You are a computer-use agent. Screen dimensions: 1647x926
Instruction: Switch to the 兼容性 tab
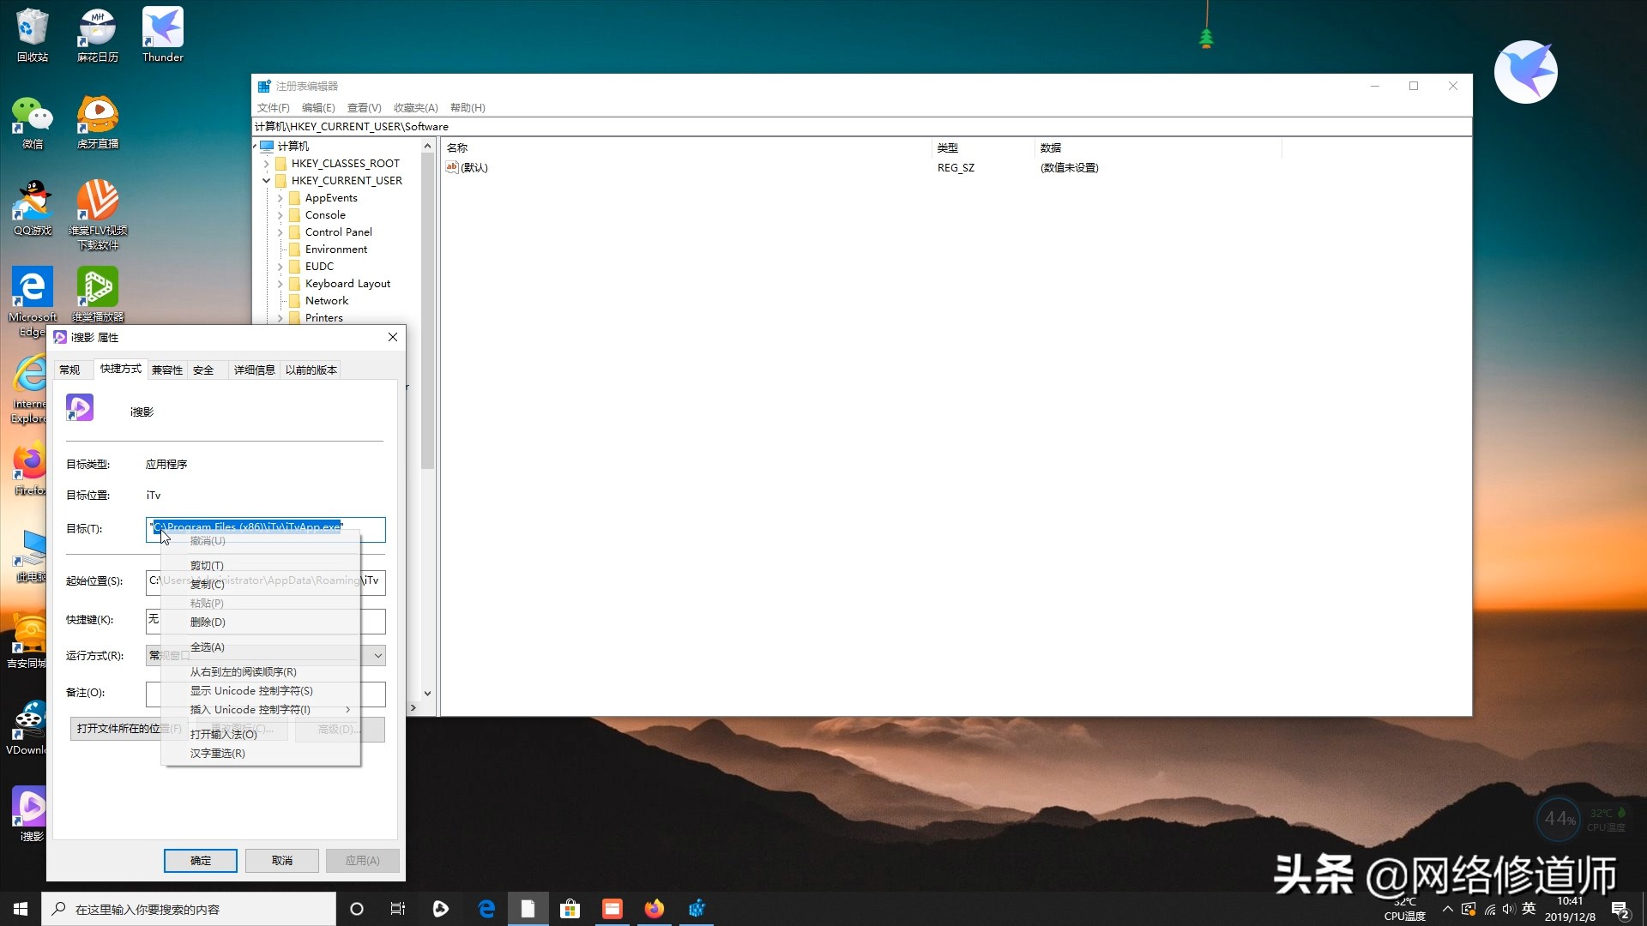pos(166,370)
